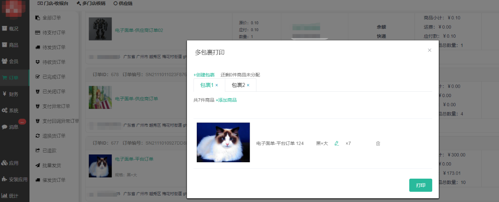The height and width of the screenshot is (202, 499).
Task: Remove 包裹1 using its x icon
Action: pos(216,85)
